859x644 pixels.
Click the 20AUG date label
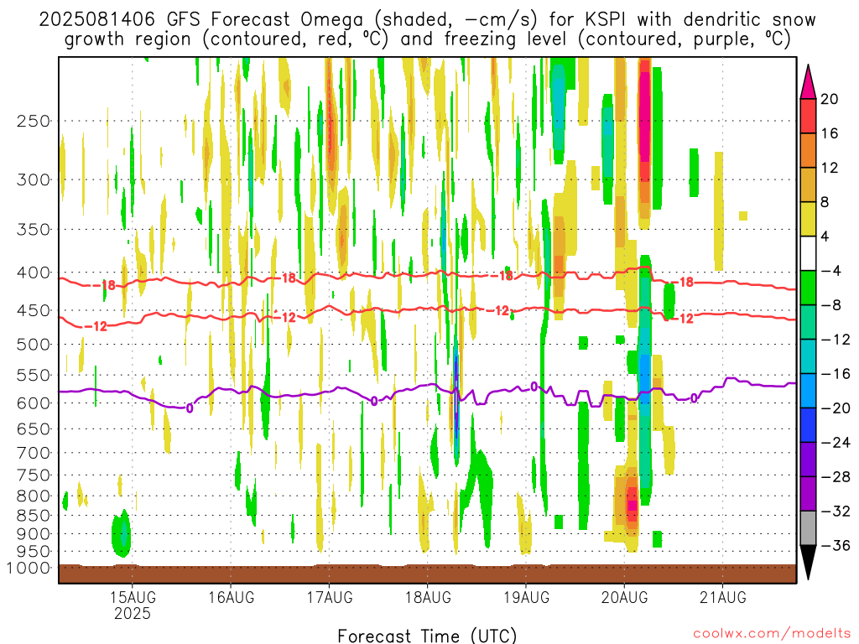pos(624,597)
